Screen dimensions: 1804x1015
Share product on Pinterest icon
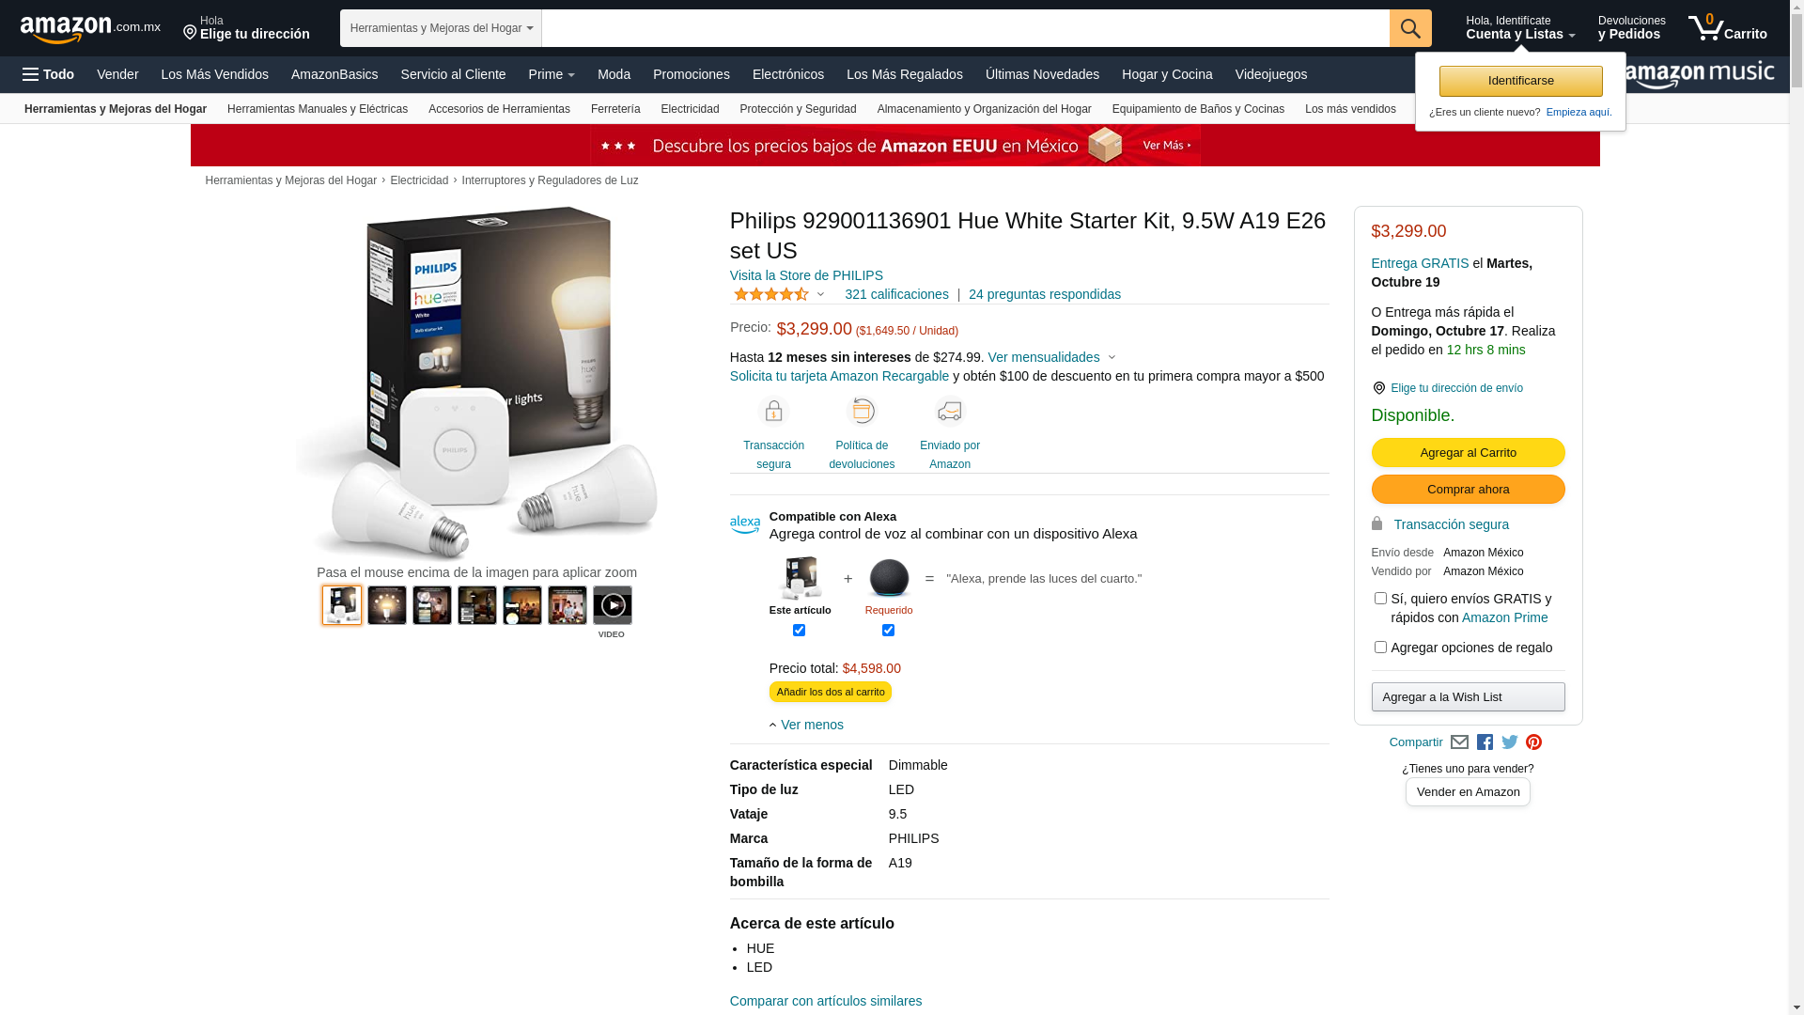[x=1534, y=742]
